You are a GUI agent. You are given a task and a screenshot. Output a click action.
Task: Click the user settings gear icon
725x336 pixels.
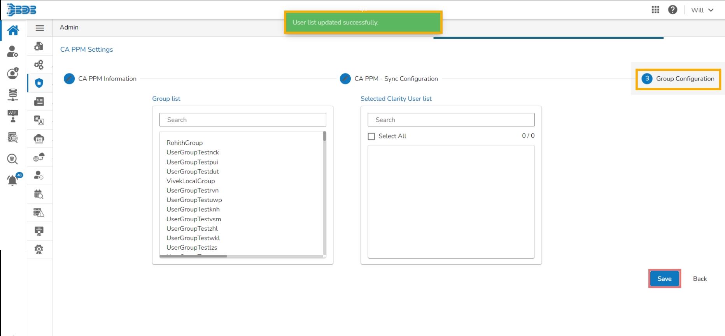point(13,51)
